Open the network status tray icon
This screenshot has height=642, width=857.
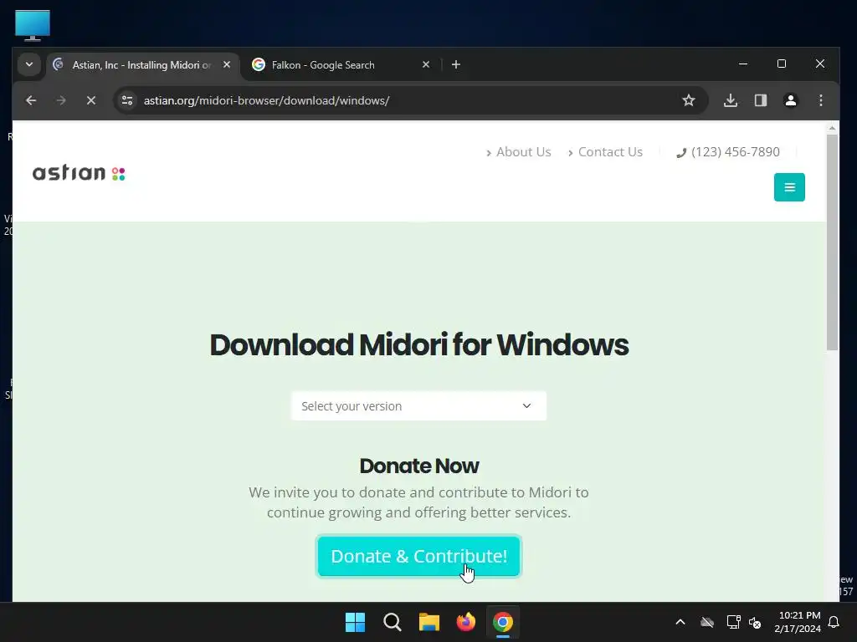tap(733, 622)
